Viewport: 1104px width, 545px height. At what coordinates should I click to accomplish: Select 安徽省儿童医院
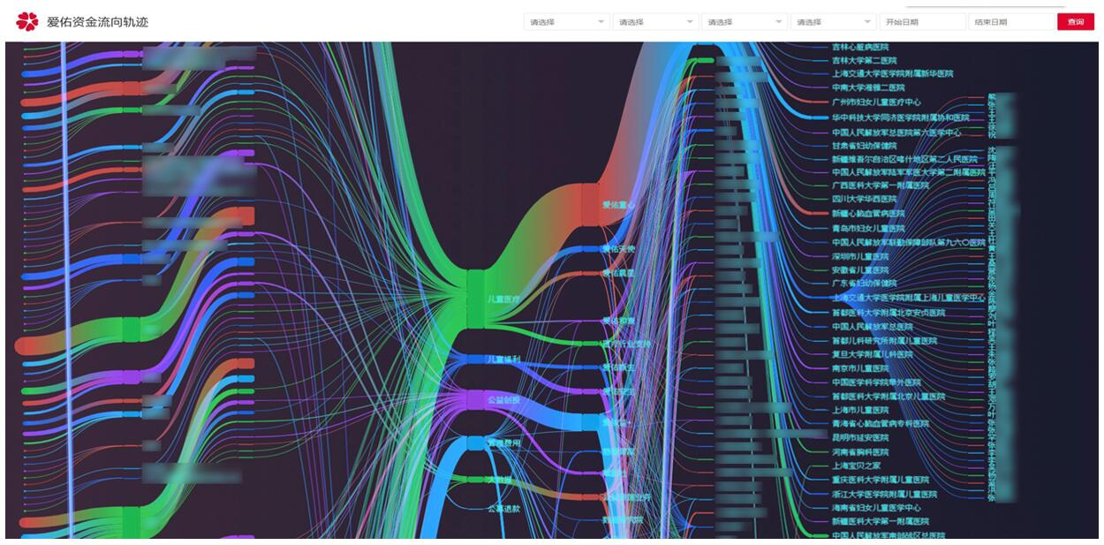[x=860, y=270]
